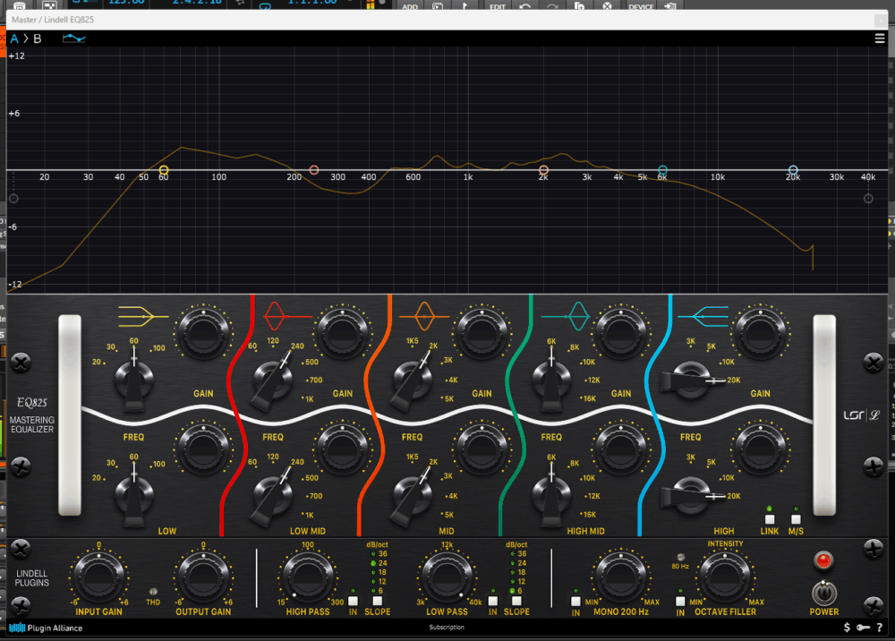Click the blue high shelf shape icon

[x=703, y=316]
